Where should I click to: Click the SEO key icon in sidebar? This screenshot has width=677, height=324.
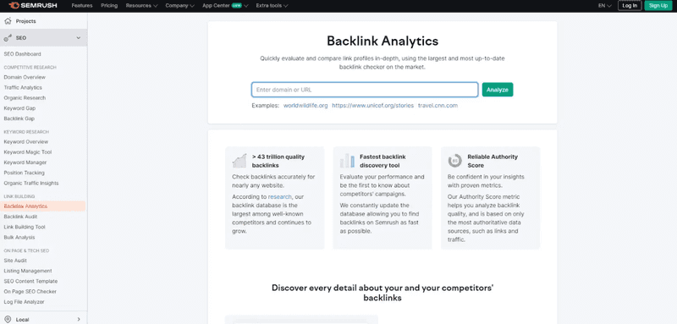pos(8,38)
